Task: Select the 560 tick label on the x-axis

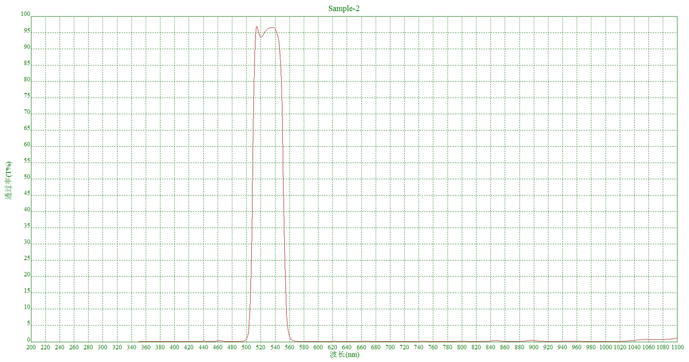Action: [290, 347]
